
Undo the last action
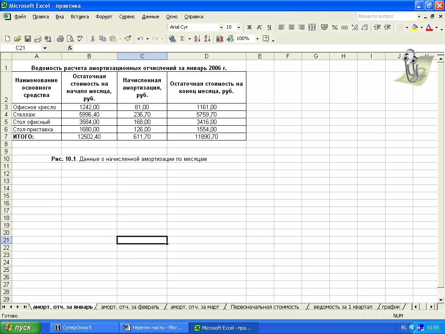click(x=140, y=39)
